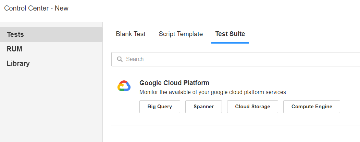This screenshot has height=142, width=360.
Task: Click the border between sidebar and content
Action: [x=103, y=82]
